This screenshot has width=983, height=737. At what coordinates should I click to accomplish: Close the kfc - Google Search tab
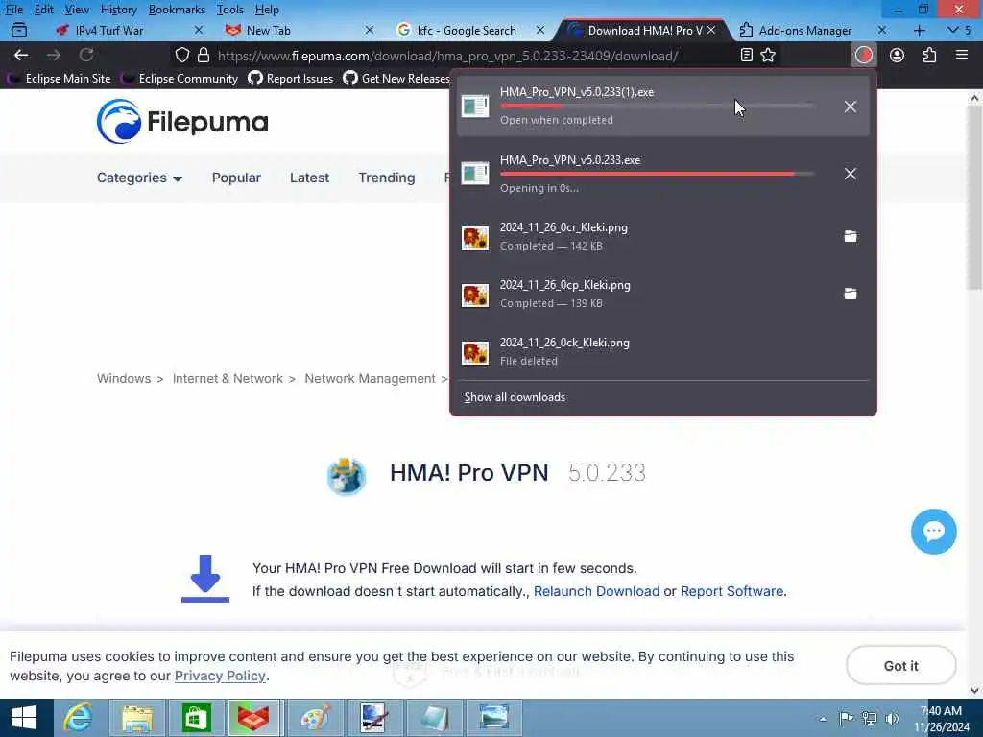coord(540,30)
